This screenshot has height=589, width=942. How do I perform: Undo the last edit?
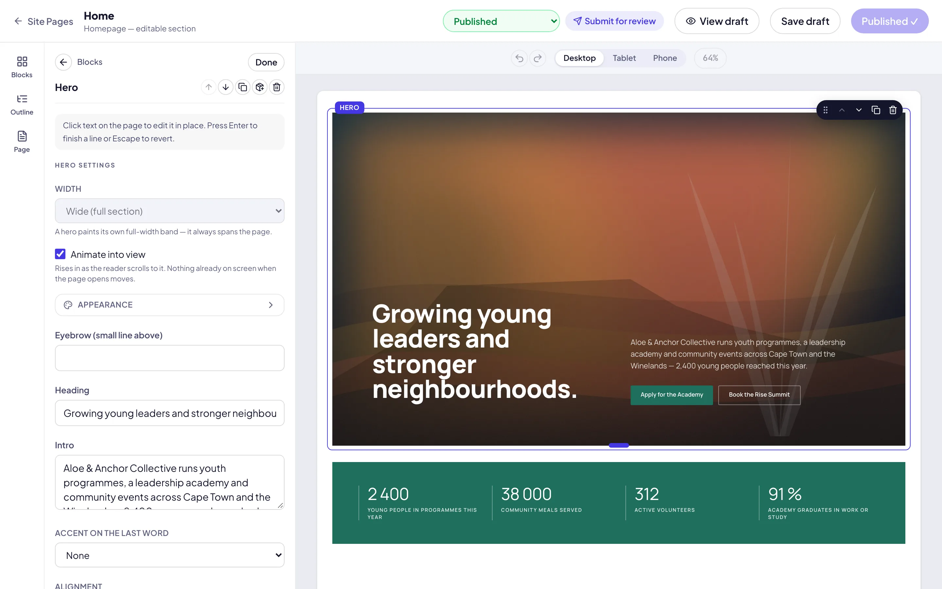519,59
